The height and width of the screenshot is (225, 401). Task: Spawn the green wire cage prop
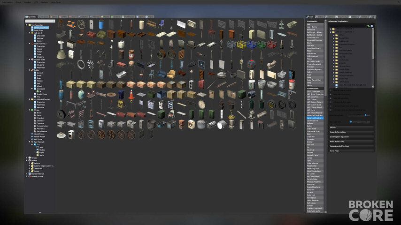[x=262, y=45]
